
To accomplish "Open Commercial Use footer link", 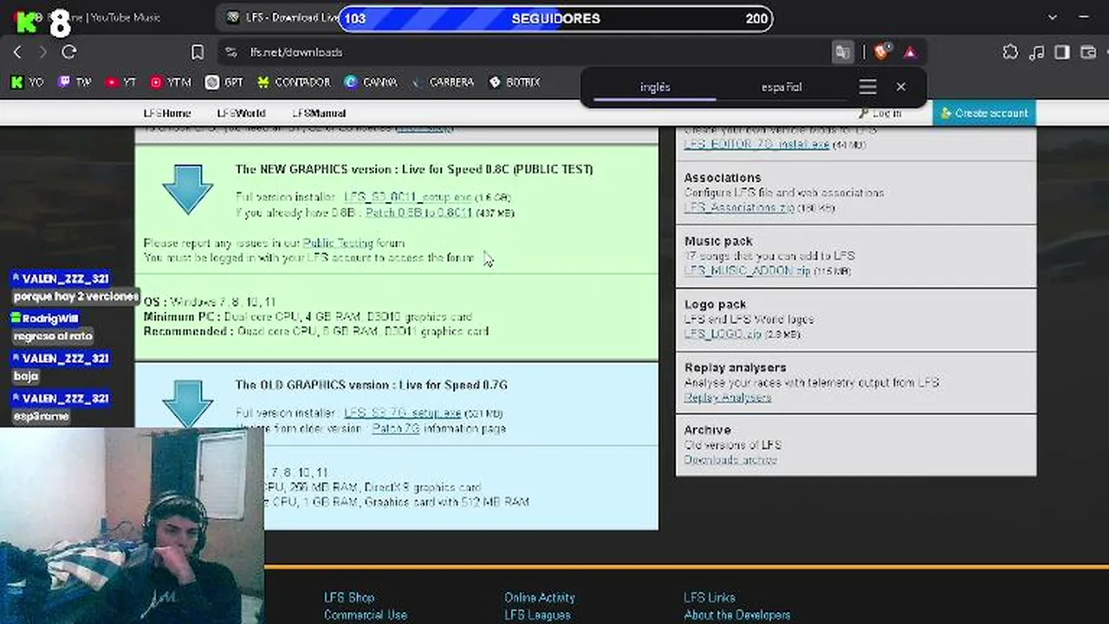I will pyautogui.click(x=366, y=614).
